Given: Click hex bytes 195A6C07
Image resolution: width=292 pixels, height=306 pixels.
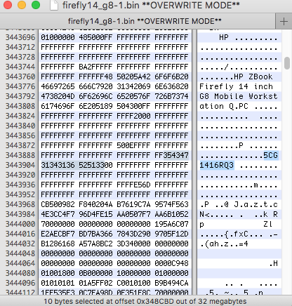Looking at the screenshot, I should 171,224.
